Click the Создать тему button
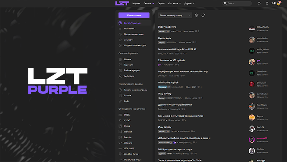287x162 pixels. (134, 15)
